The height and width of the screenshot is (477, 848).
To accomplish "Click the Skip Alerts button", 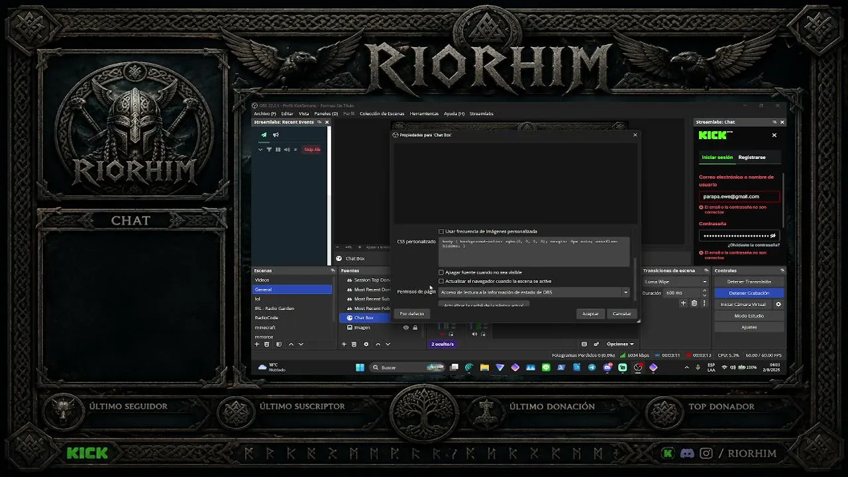I will coord(312,150).
